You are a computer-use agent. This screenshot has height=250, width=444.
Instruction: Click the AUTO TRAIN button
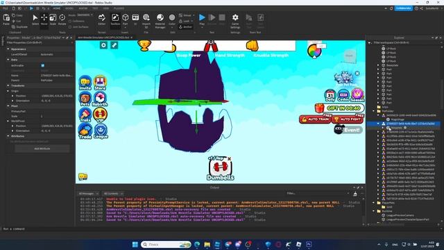tap(315, 119)
